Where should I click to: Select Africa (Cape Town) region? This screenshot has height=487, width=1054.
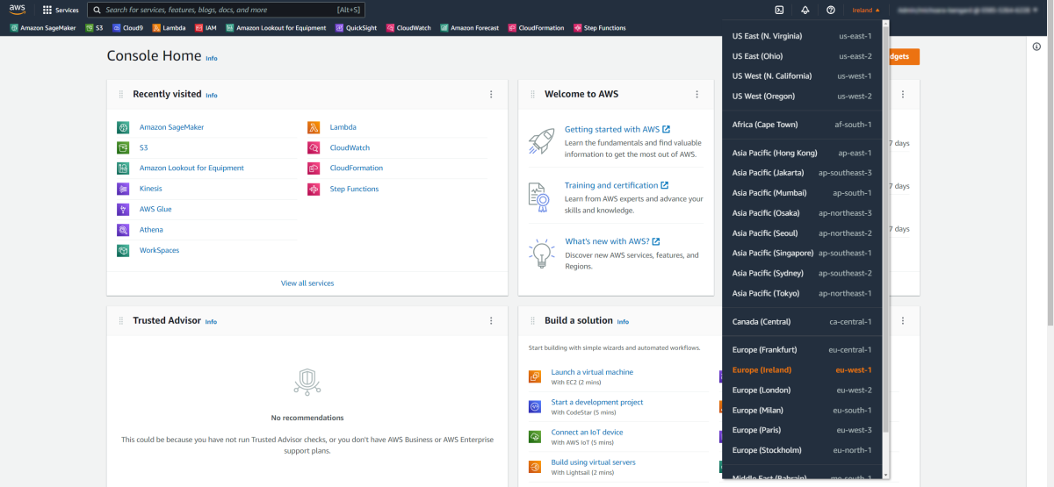802,125
